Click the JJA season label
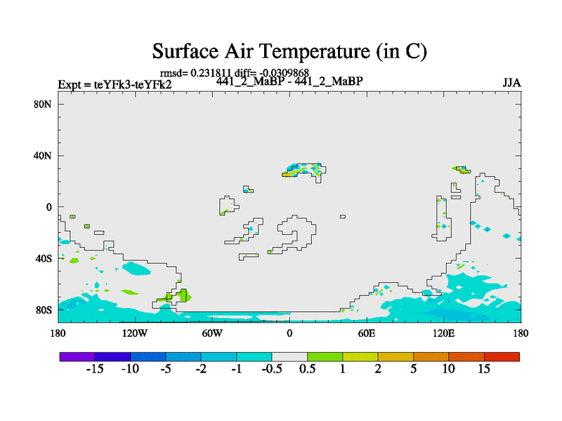 tap(511, 83)
